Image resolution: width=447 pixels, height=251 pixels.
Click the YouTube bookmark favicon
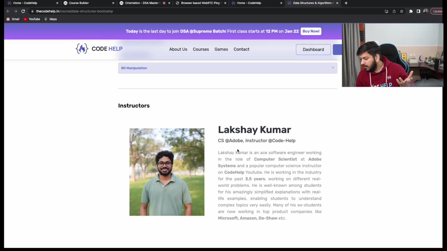(x=25, y=19)
